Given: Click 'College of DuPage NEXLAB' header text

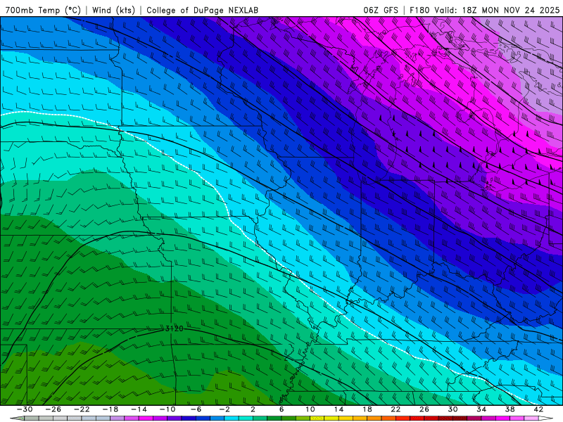Looking at the screenshot, I should [202, 11].
